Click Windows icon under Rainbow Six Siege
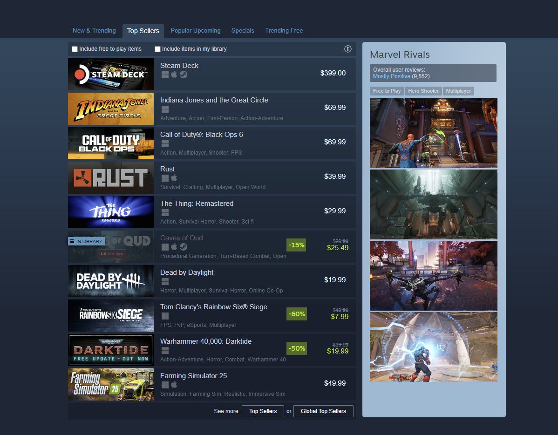Screen dimensions: 558x435 tap(165, 316)
